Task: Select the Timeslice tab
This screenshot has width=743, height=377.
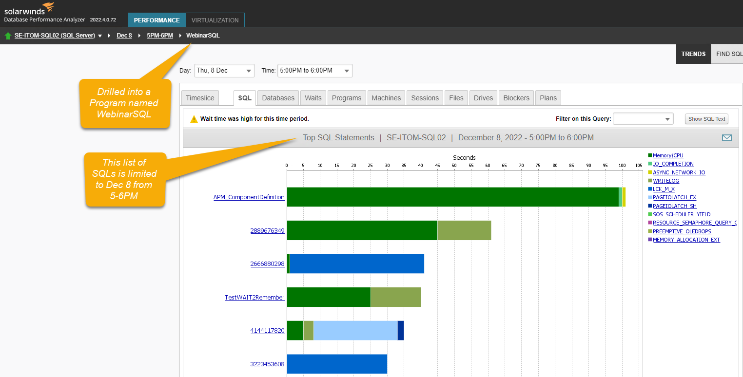Action: (x=200, y=98)
